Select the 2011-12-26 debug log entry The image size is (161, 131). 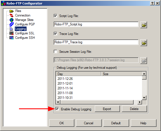(x=65, y=79)
